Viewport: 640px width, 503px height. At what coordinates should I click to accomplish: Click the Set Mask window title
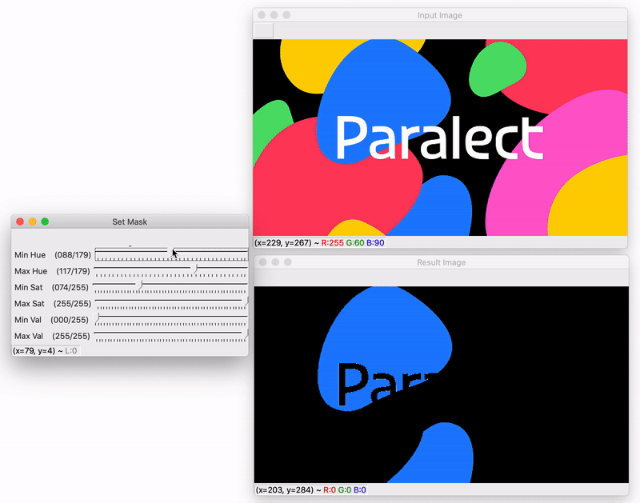pyautogui.click(x=130, y=222)
